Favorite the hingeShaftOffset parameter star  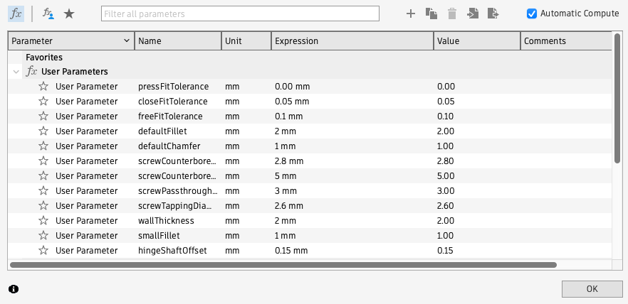tap(43, 251)
